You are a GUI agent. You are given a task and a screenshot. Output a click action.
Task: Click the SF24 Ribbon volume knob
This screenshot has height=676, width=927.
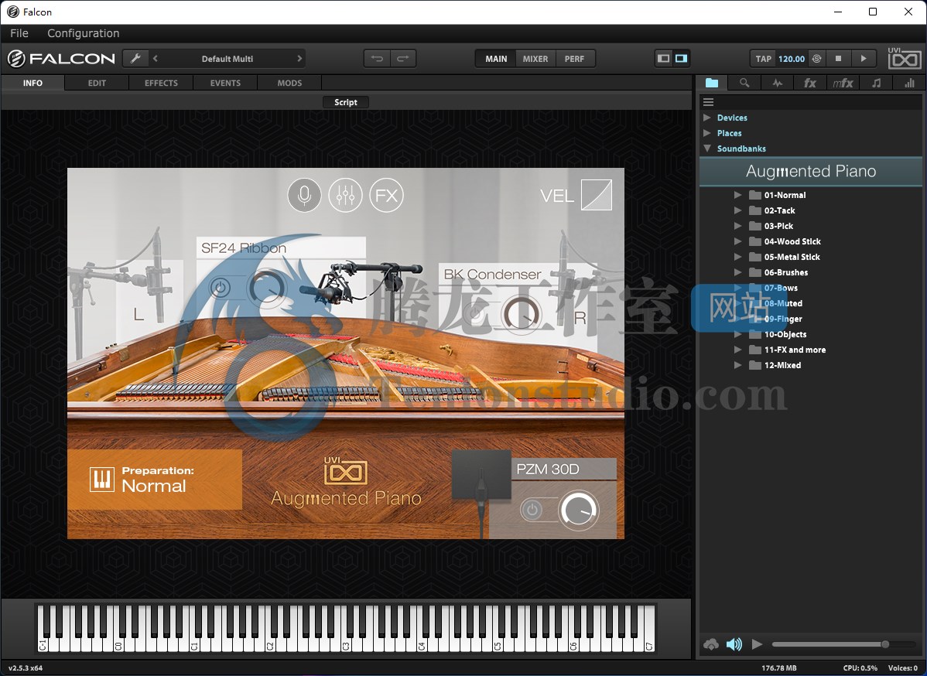click(x=267, y=288)
